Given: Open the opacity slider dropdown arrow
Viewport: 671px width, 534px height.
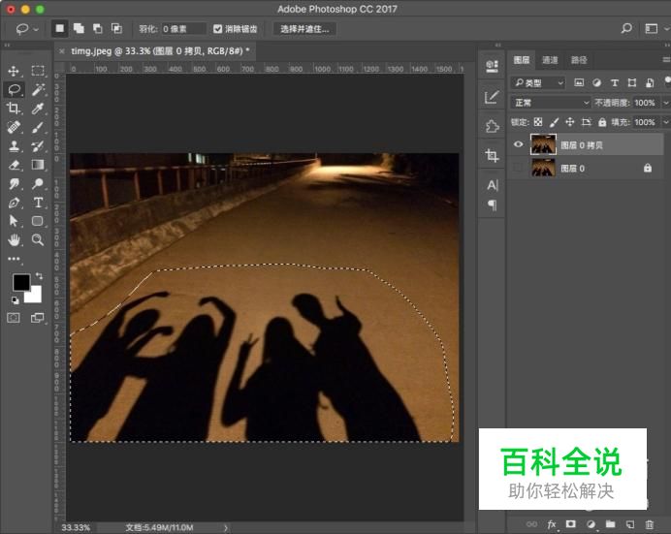Looking at the screenshot, I should coord(666,103).
